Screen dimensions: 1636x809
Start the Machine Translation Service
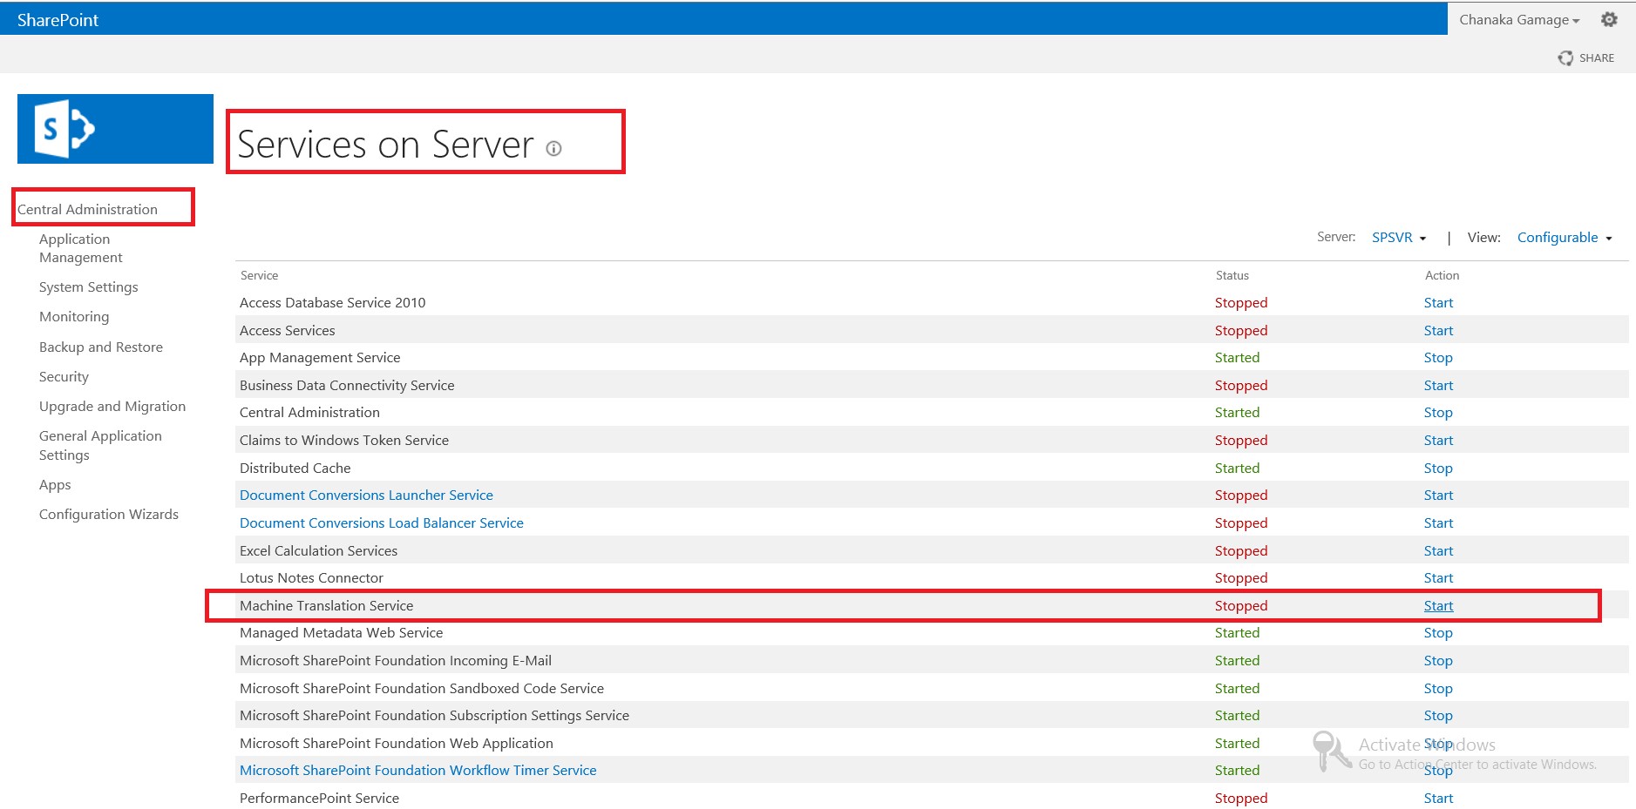(1438, 605)
